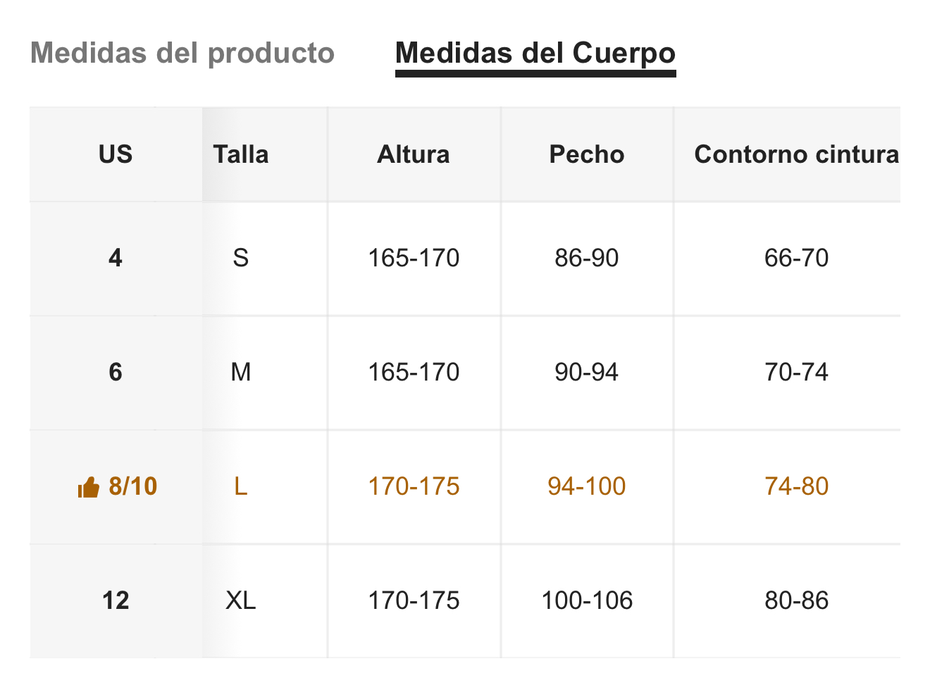
Task: Click the Pecho column header
Action: click(x=587, y=154)
